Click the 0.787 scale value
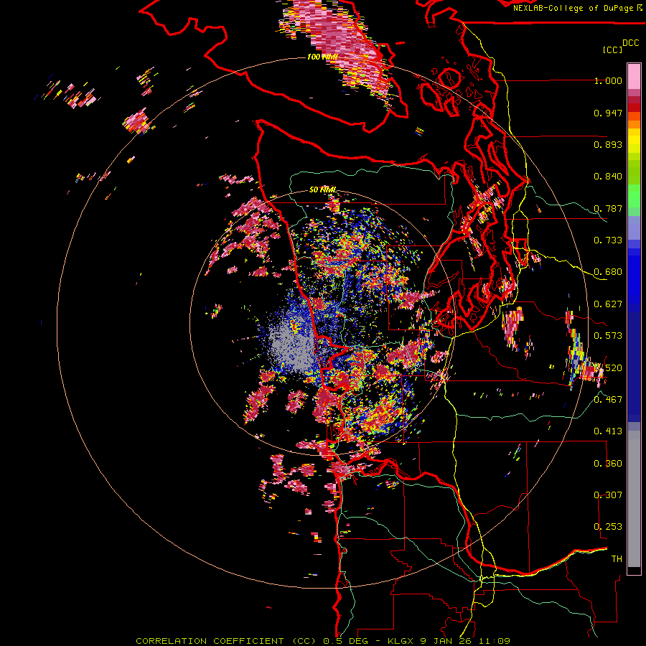This screenshot has height=646, width=646. point(608,208)
